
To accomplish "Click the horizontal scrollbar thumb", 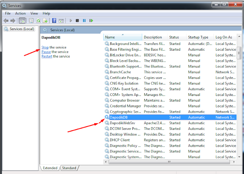I will click(169, 162).
